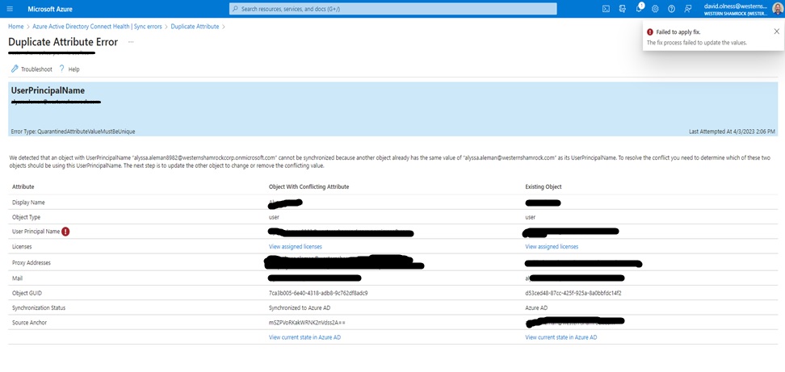This screenshot has width=785, height=372.
Task: Click source anchor value mSZPVoRKakWRNK2nVdss2A==
Action: (x=307, y=323)
